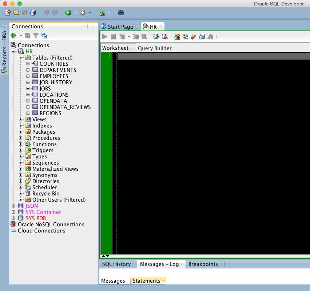
Task: Click the Save All icon
Action: pos(33,13)
